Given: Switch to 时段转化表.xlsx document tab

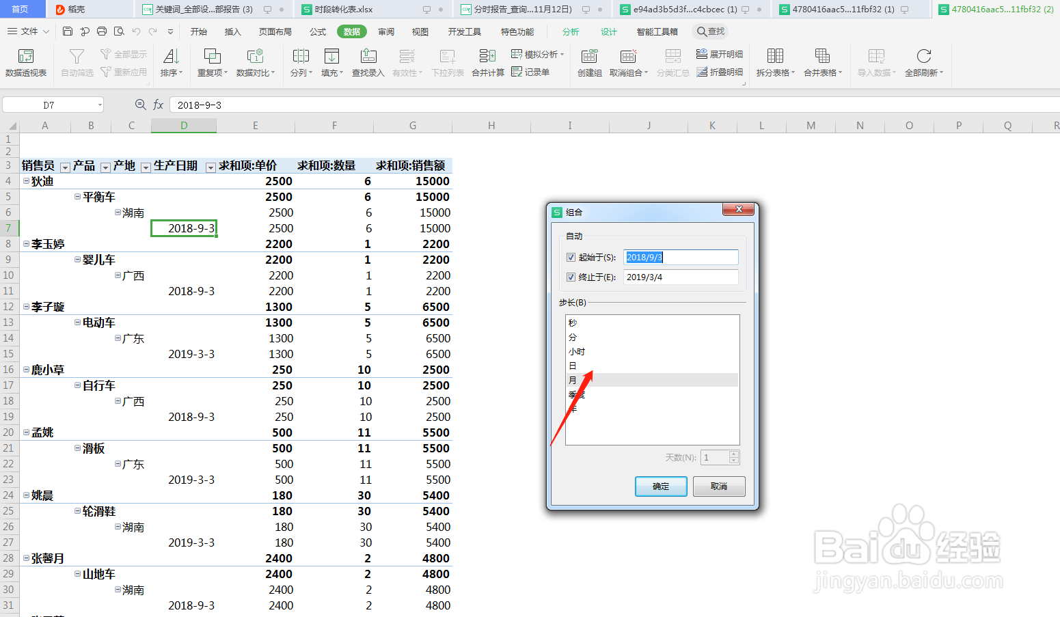Looking at the screenshot, I should [x=373, y=10].
